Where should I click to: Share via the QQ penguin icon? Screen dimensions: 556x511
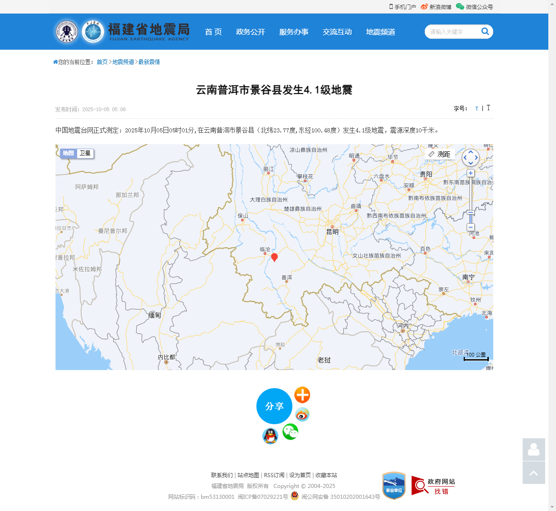point(270,436)
